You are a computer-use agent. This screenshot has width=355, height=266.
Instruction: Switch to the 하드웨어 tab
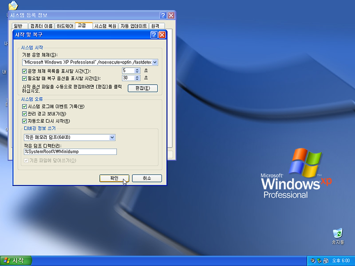pyautogui.click(x=65, y=26)
